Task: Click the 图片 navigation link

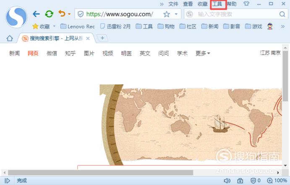Action: (x=89, y=53)
